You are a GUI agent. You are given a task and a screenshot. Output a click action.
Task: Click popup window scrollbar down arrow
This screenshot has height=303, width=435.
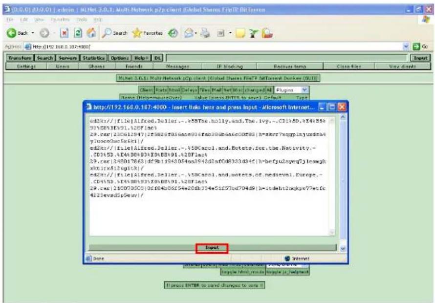tap(343, 249)
